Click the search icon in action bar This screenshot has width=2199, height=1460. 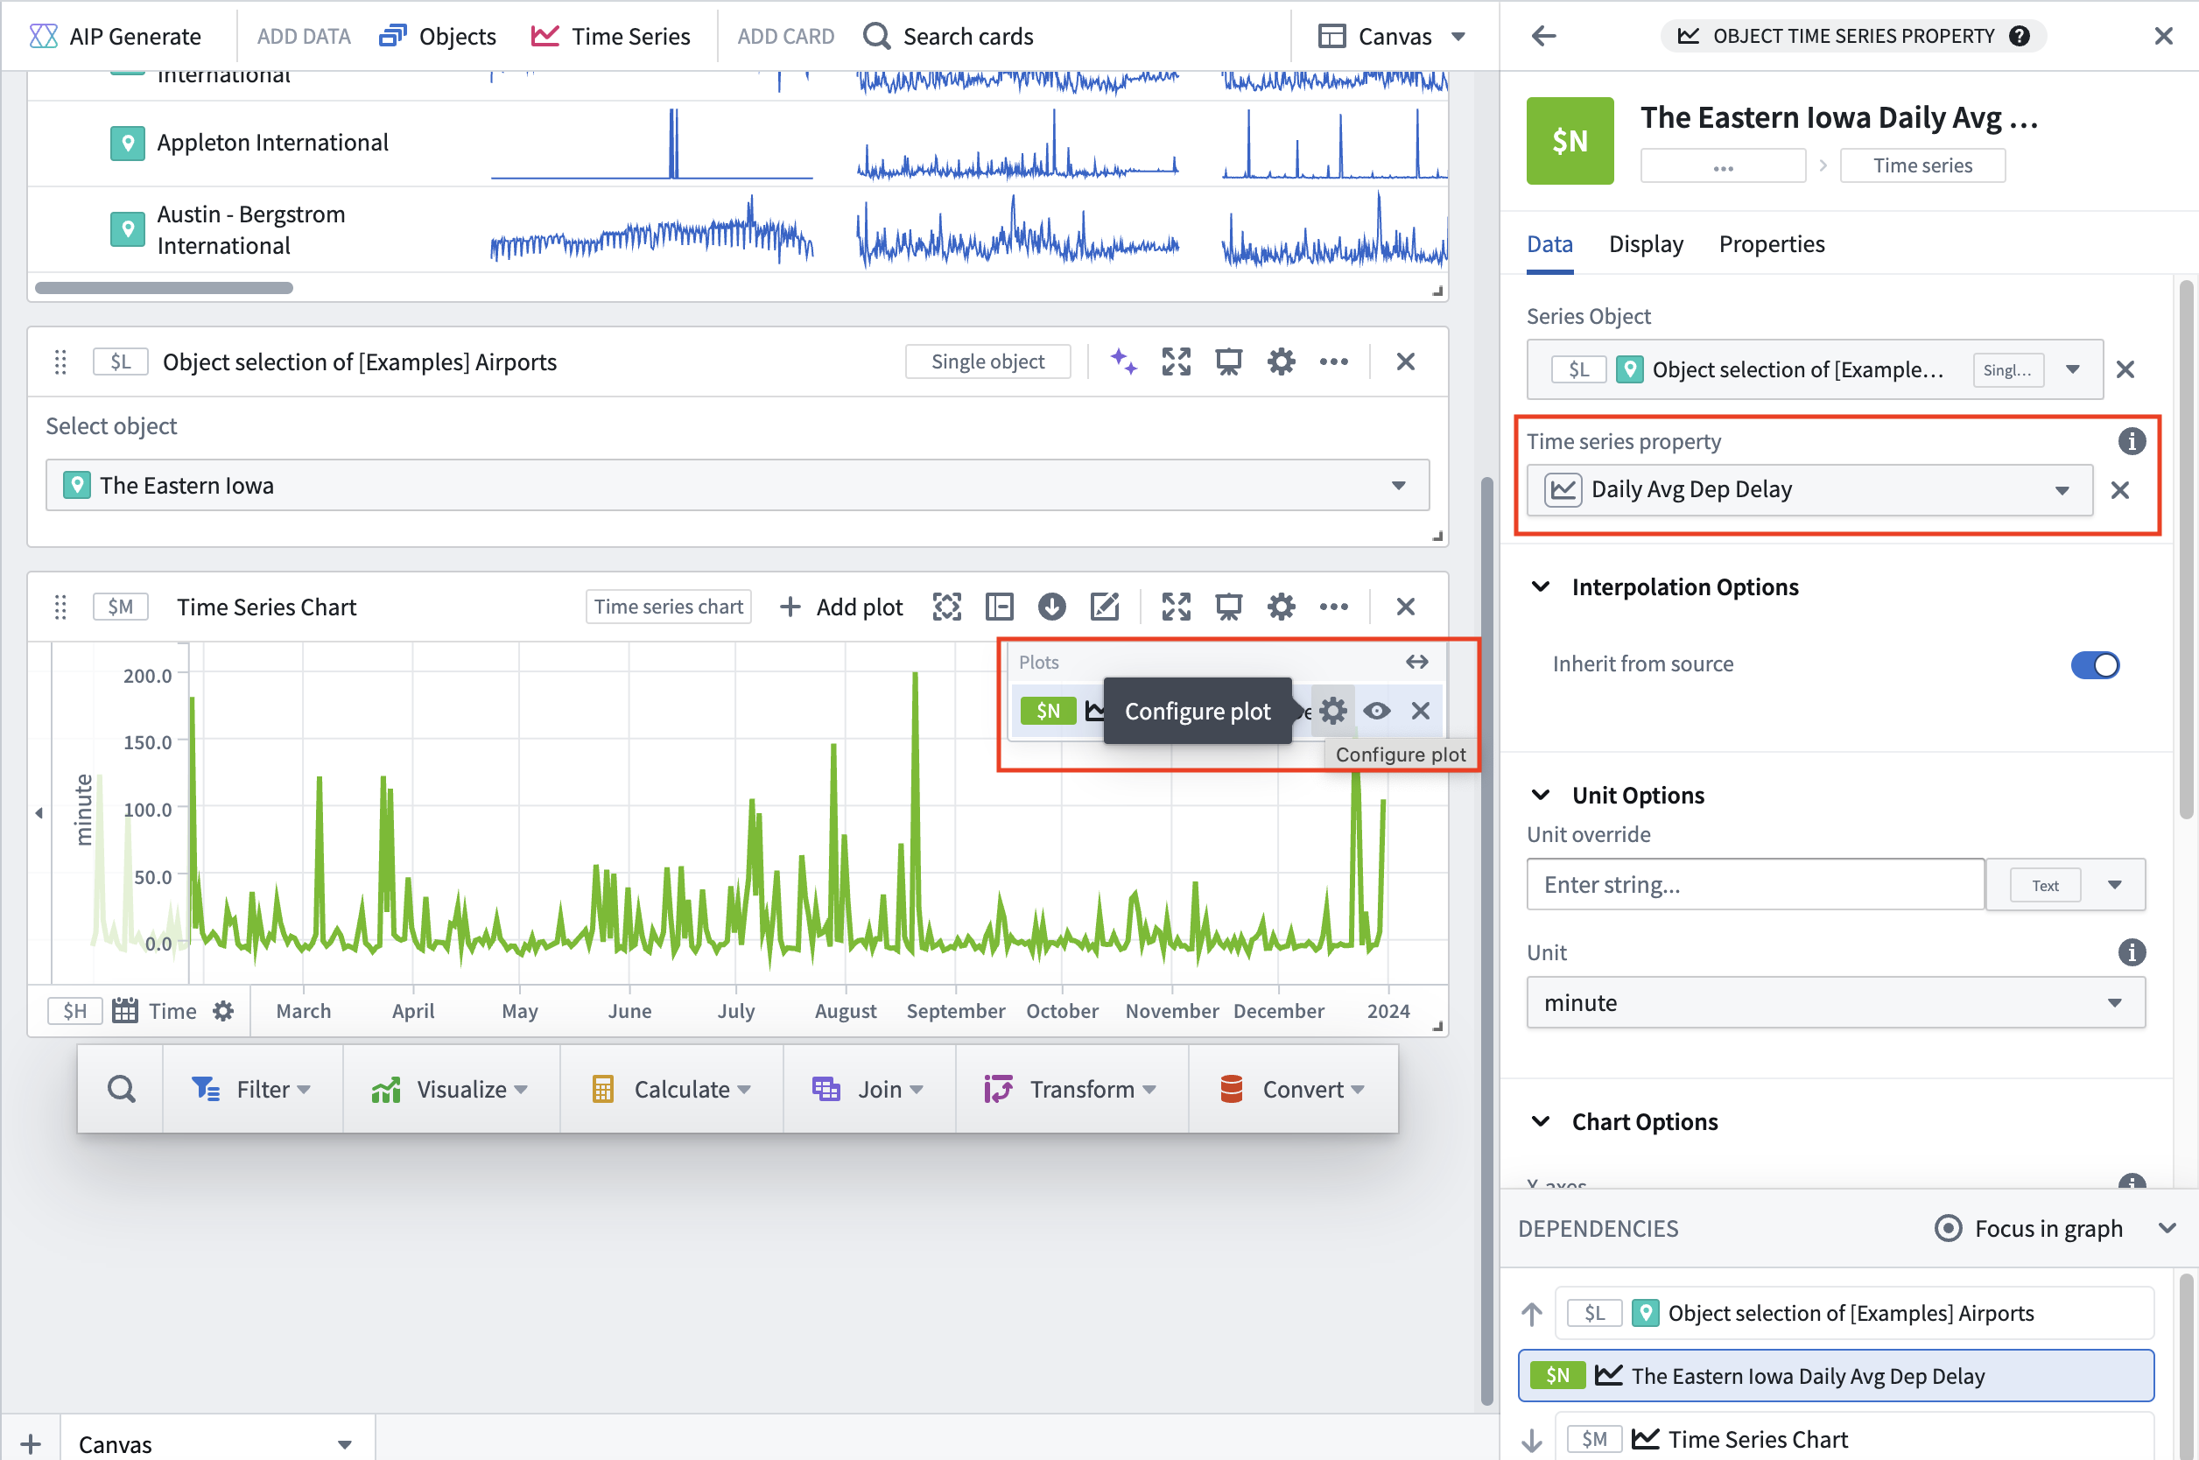(x=121, y=1089)
